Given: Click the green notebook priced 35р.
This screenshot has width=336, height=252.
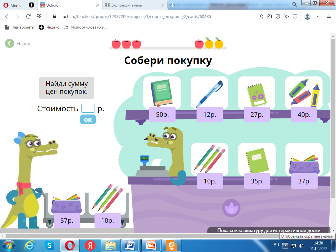Looking at the screenshot, I should tap(256, 160).
